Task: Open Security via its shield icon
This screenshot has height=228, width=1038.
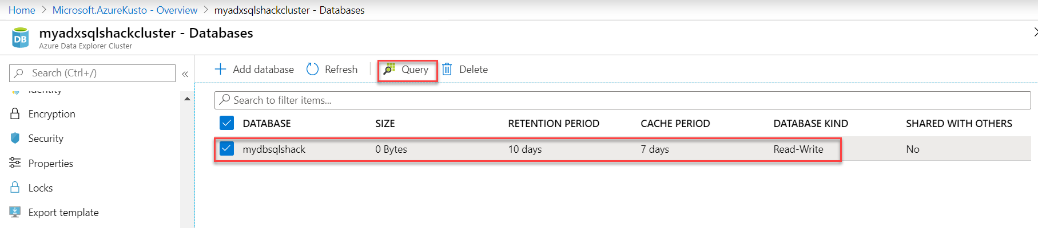Action: coord(15,138)
